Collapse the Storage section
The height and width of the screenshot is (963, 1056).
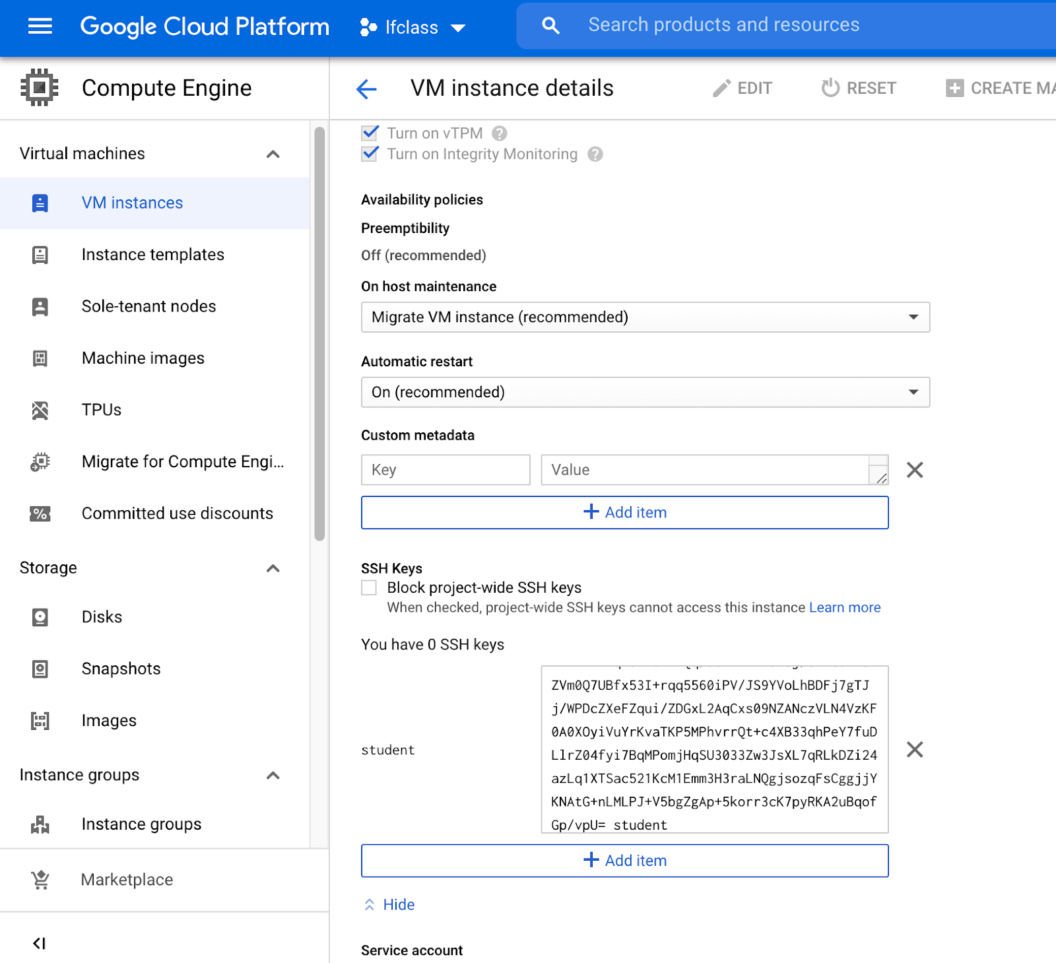pos(273,568)
